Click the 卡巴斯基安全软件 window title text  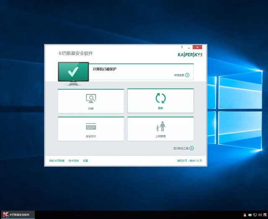click(x=75, y=54)
